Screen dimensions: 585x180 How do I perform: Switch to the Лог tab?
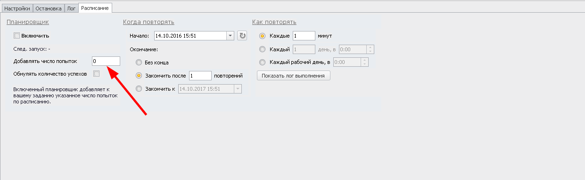(71, 8)
